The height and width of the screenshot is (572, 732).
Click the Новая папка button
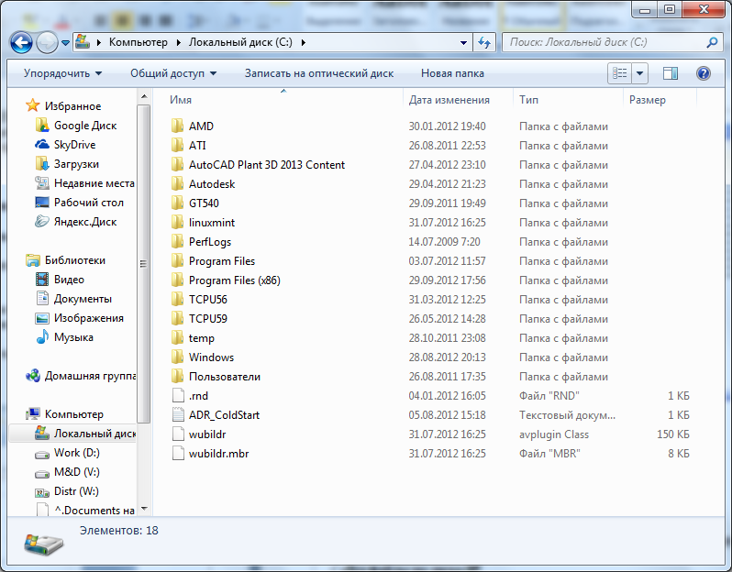tap(452, 73)
